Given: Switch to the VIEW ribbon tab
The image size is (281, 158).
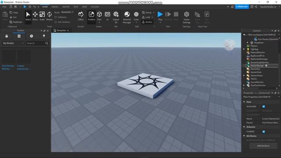Looking at the screenshot, I should [x=84, y=7].
